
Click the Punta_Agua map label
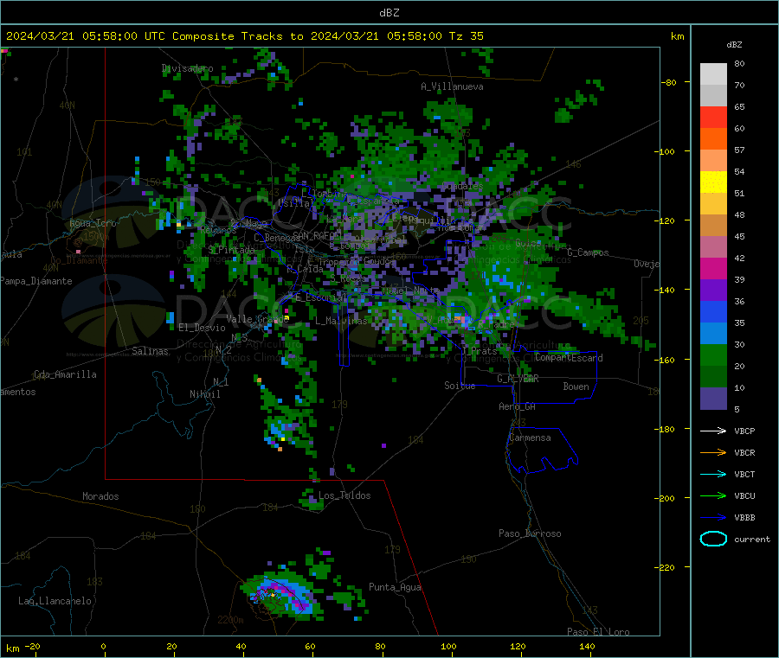point(395,587)
